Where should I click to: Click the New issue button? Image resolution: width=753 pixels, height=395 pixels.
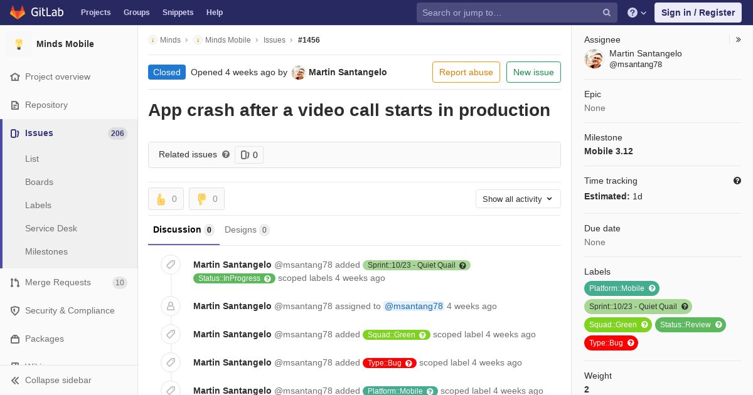(x=533, y=72)
